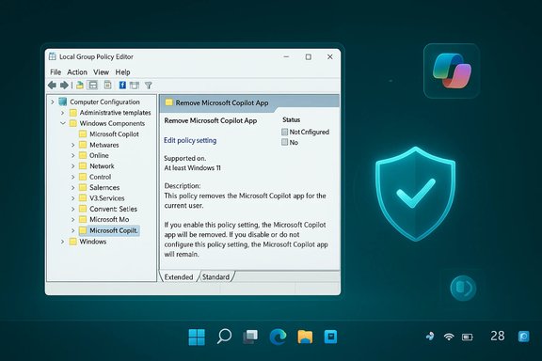Open the Windows Start button
The height and width of the screenshot is (361, 542).
(x=197, y=337)
